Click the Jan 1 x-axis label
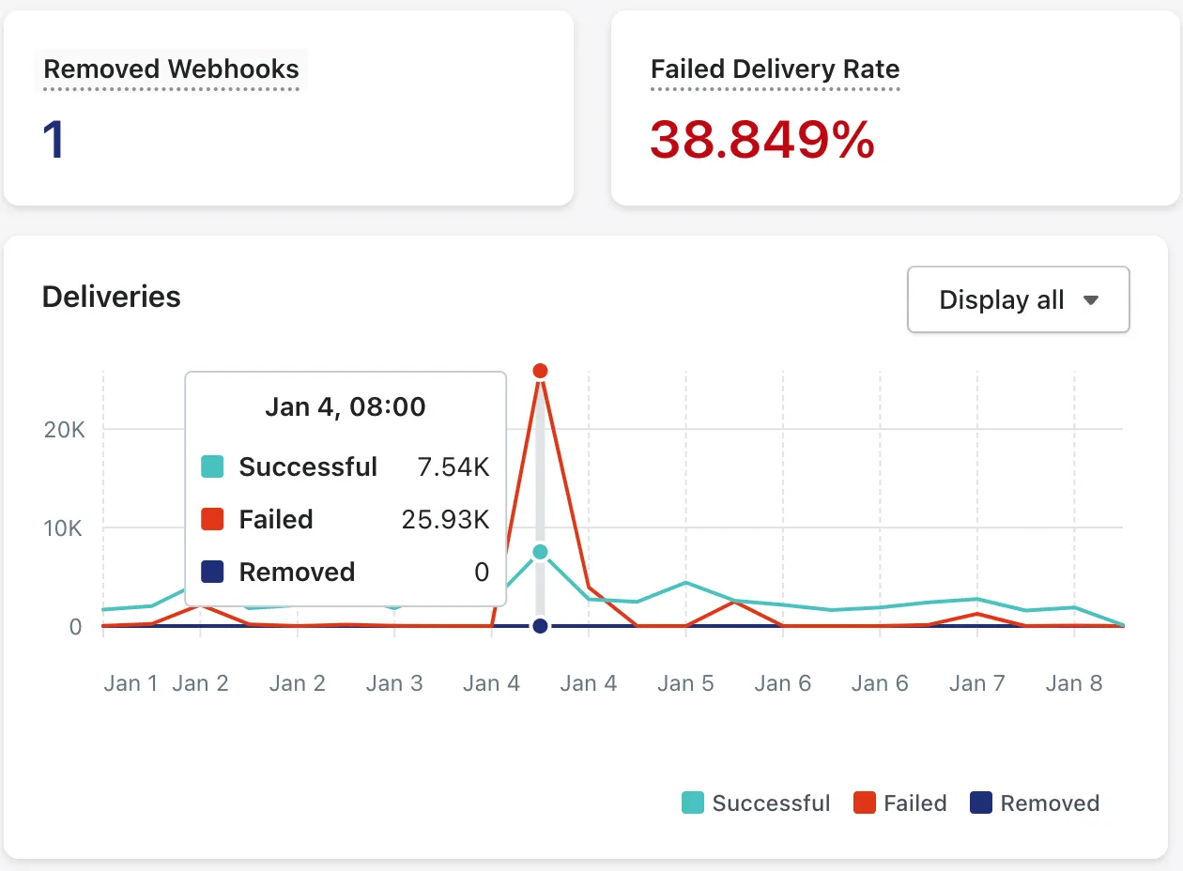Image resolution: width=1183 pixels, height=871 pixels. click(x=131, y=683)
